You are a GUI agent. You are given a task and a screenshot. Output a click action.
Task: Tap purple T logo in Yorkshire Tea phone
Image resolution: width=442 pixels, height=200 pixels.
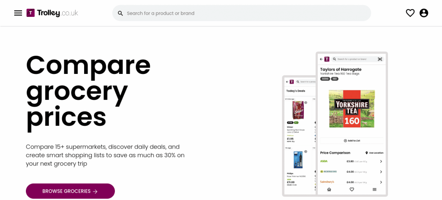pos(326,59)
